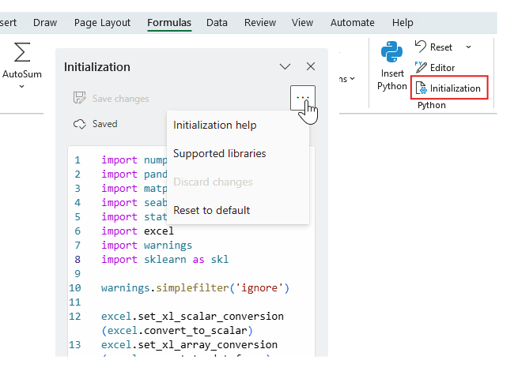Click the (excel.convert_to_scalar) continuation line
Screen dimensions: 514x379
(177, 331)
